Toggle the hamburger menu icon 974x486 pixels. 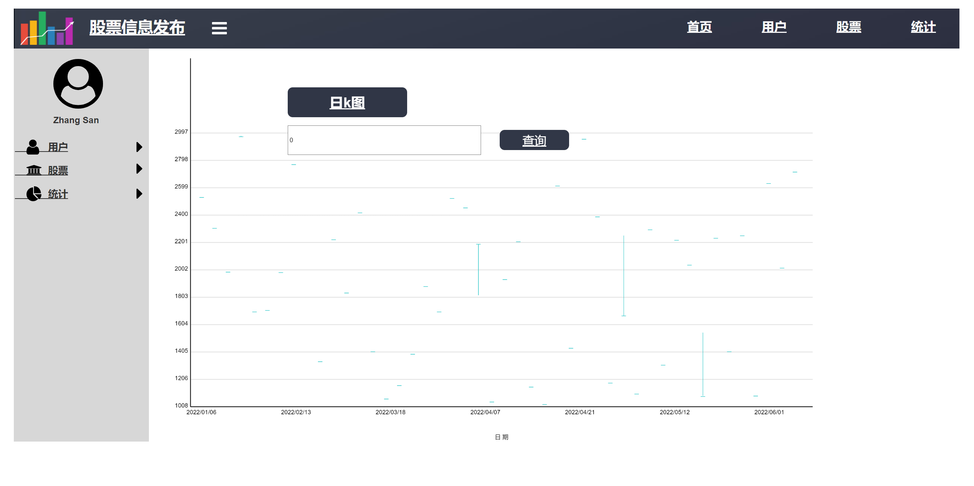click(x=219, y=28)
